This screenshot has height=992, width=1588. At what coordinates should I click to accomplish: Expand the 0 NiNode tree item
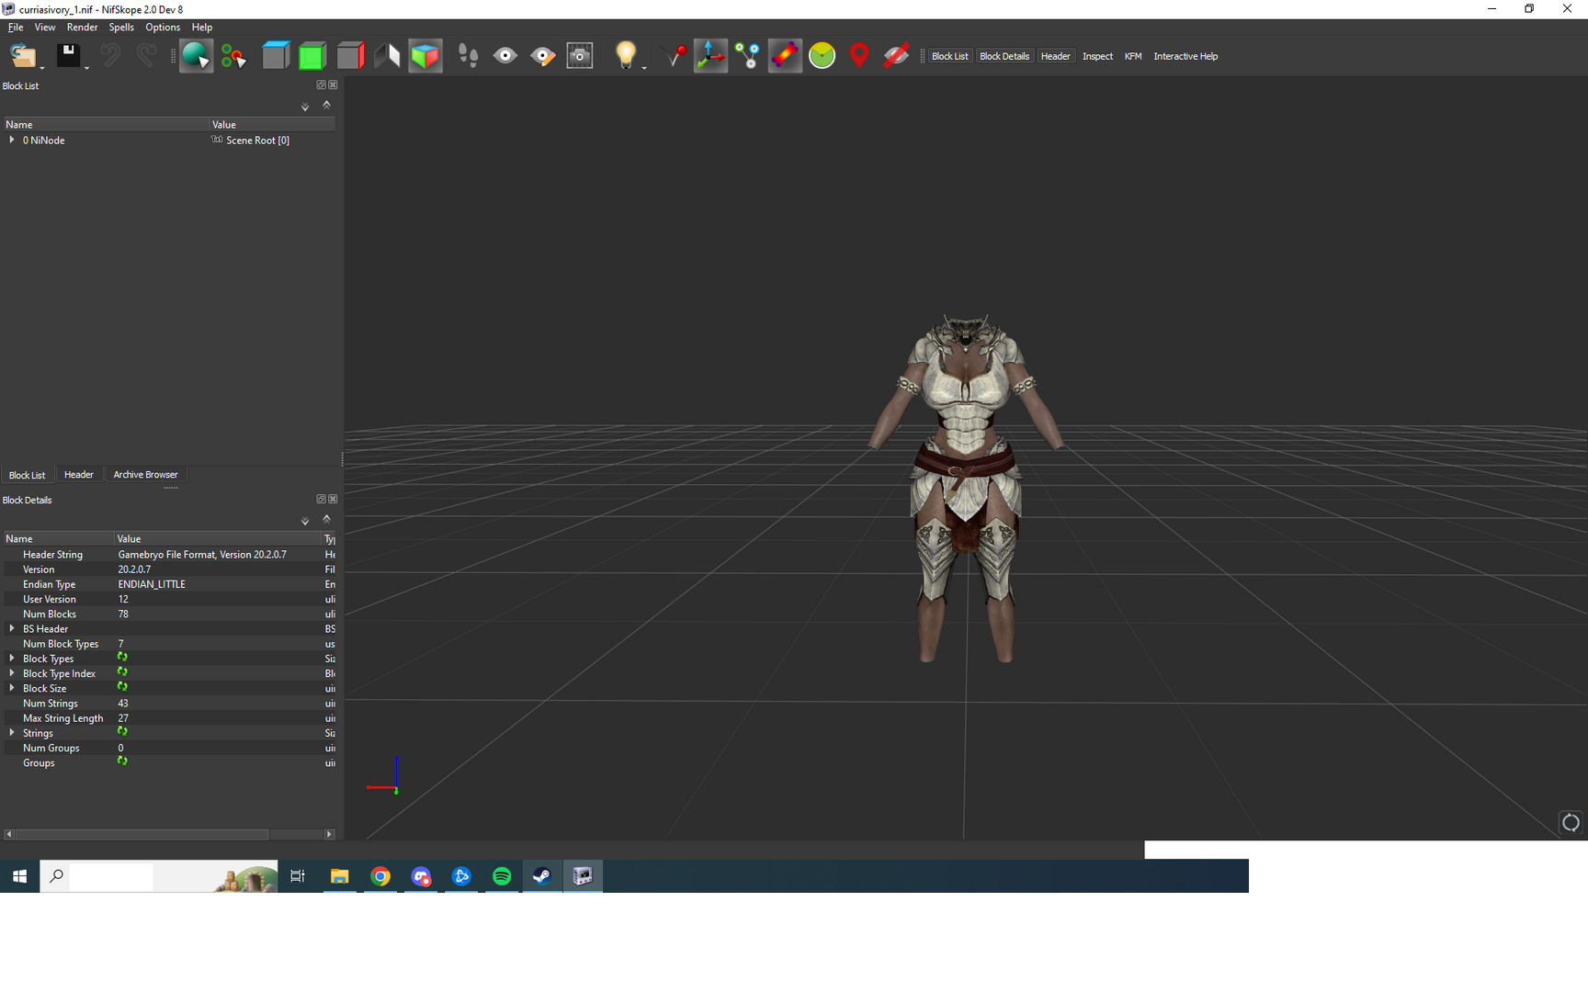pos(12,140)
